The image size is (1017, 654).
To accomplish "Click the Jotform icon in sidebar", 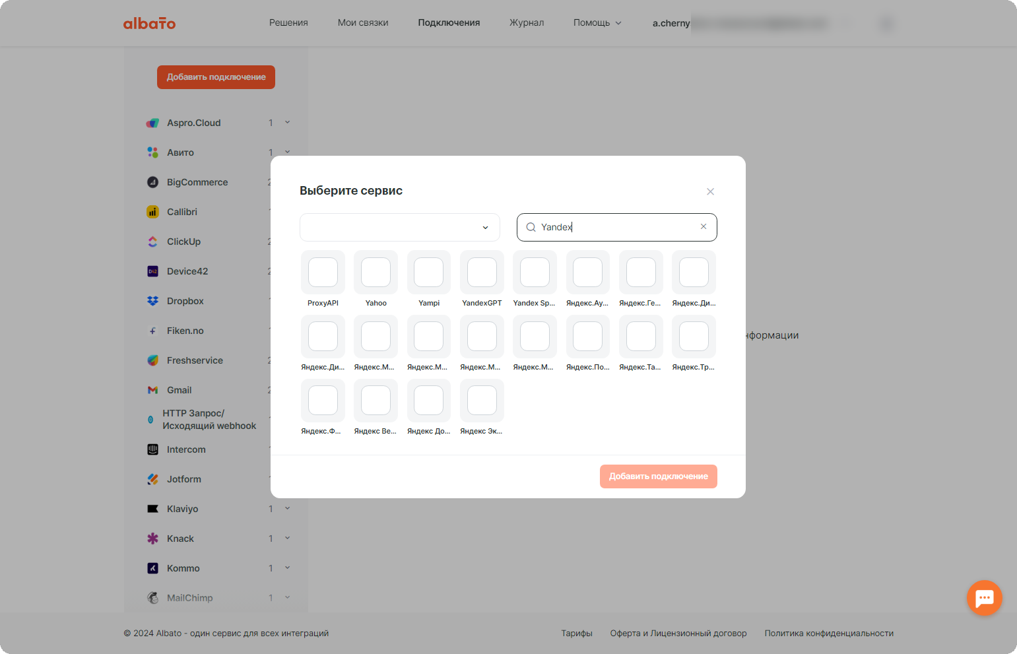I will pyautogui.click(x=152, y=479).
